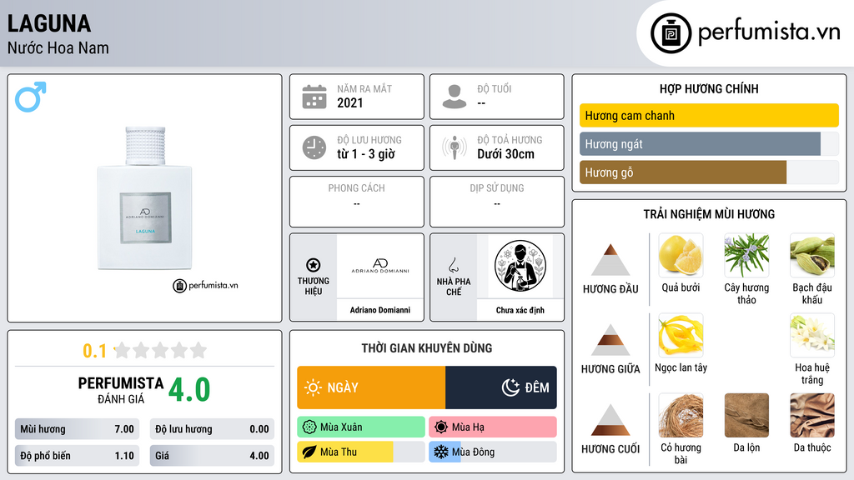Click the Độ phổ biến 1.10 score
The width and height of the screenshot is (854, 480).
77,456
